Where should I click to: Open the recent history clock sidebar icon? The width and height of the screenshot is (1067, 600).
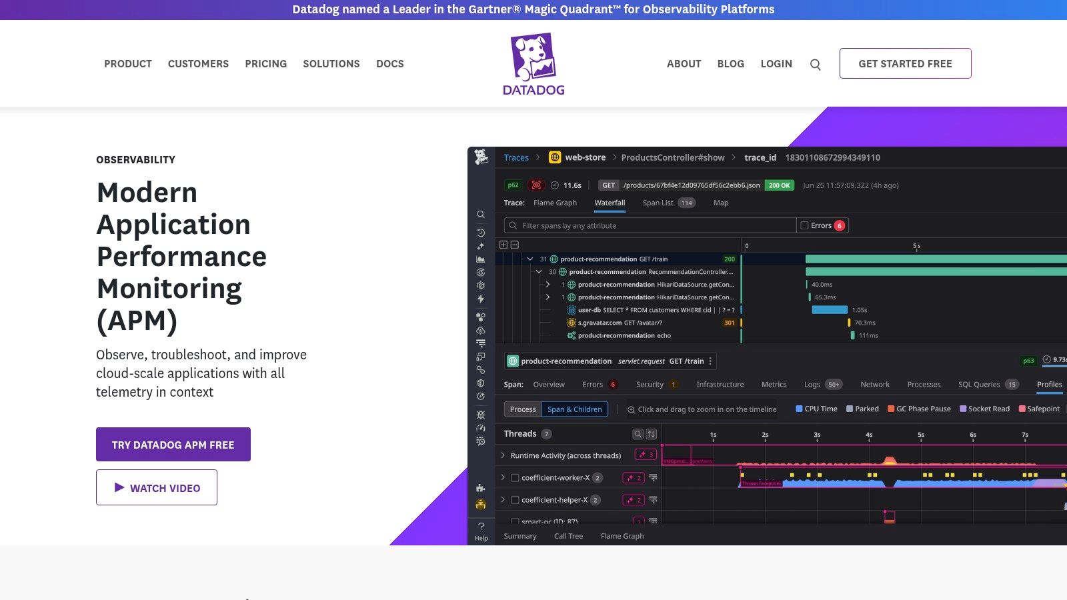click(x=480, y=233)
